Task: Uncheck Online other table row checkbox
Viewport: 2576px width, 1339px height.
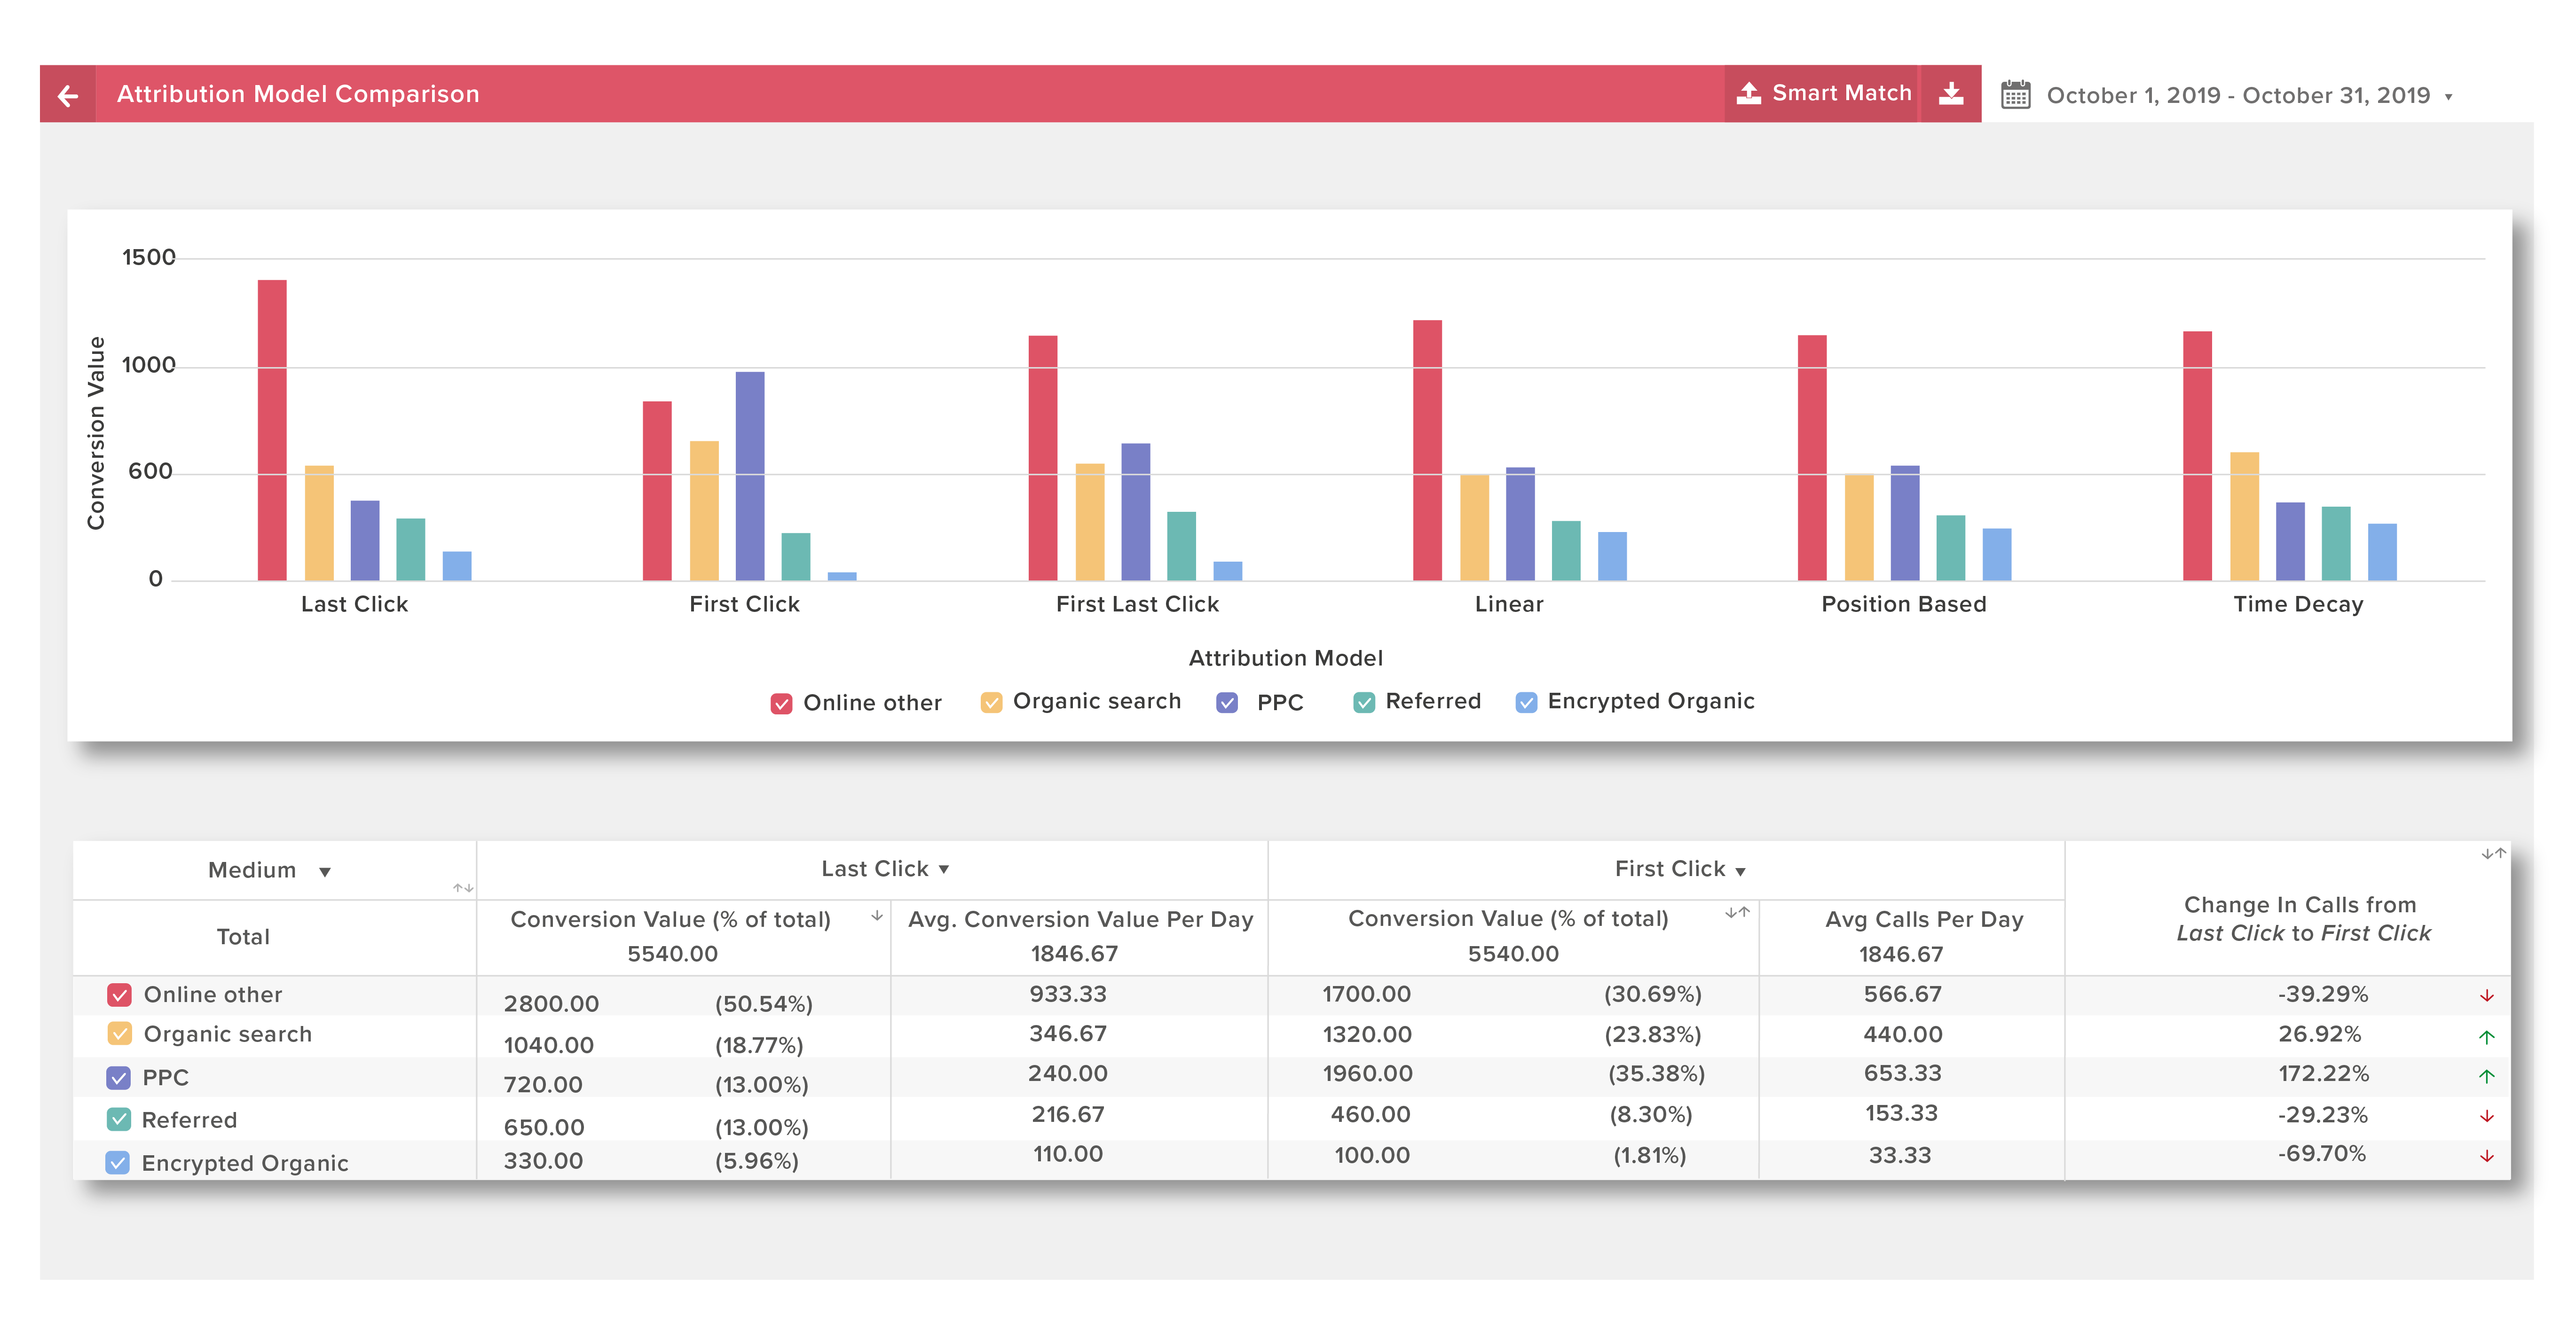Action: (x=119, y=995)
